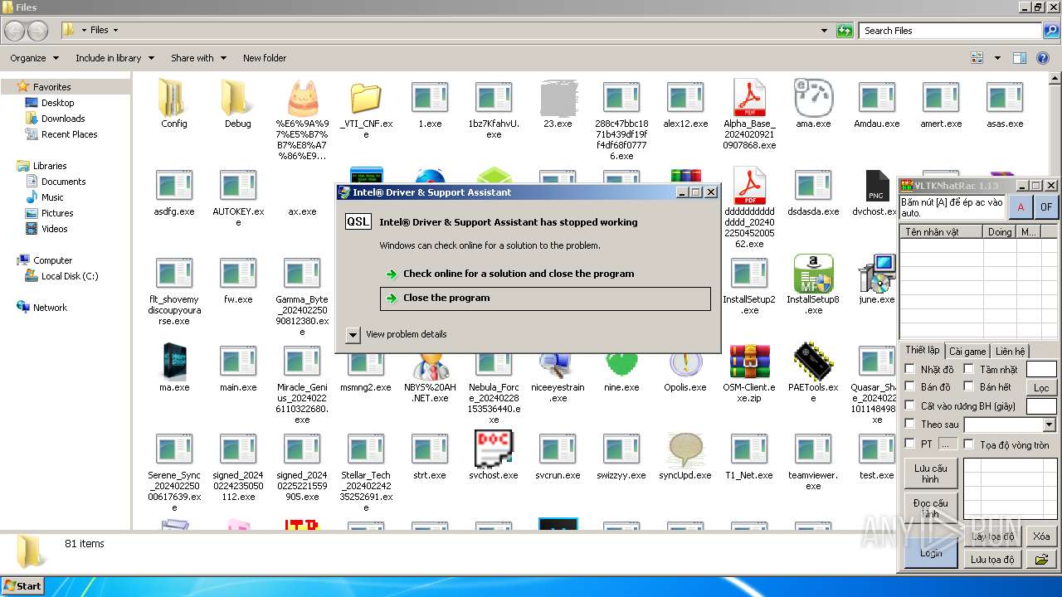The width and height of the screenshot is (1062, 597).
Task: Expand View problem details
Action: [x=353, y=334]
